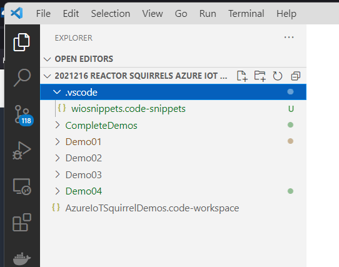Collapse the Open Editors section

(47, 59)
